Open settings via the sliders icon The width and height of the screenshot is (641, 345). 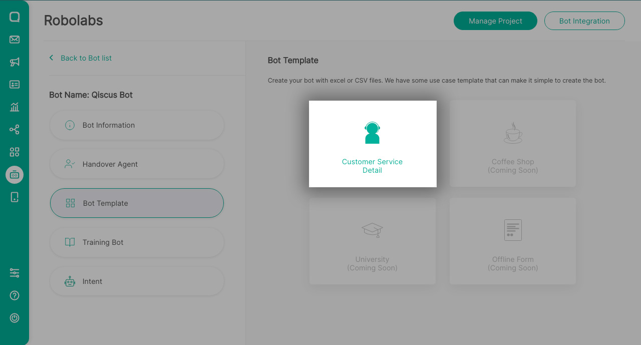point(14,273)
